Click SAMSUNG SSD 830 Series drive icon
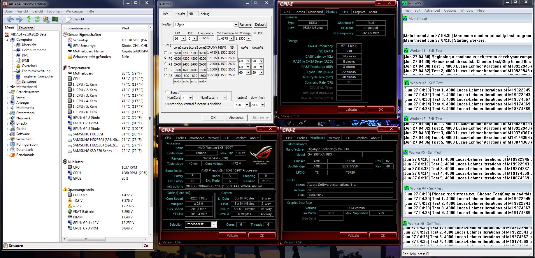 [70, 151]
